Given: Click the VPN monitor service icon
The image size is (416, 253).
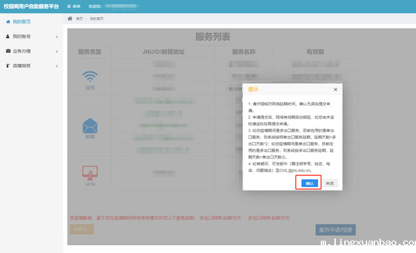Looking at the screenshot, I should pyautogui.click(x=90, y=173).
